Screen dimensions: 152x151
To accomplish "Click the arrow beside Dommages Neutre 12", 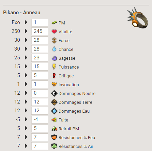I will [26, 93].
